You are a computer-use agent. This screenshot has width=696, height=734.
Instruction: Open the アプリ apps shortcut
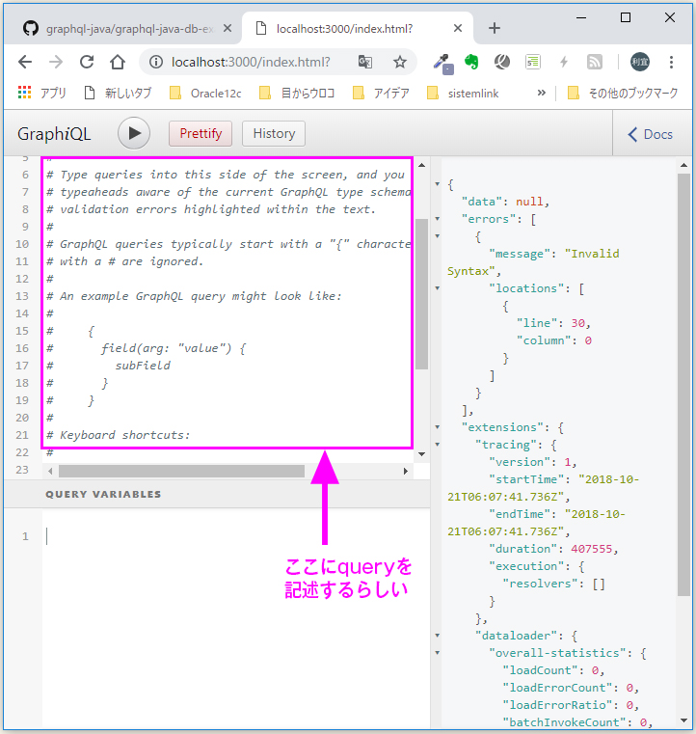click(41, 94)
